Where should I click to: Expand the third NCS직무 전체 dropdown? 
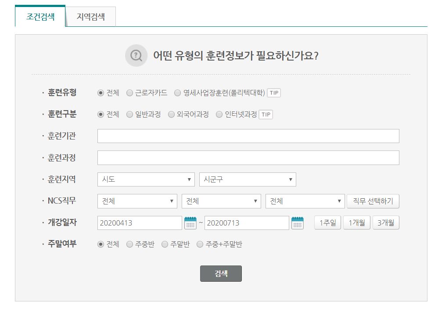(305, 201)
